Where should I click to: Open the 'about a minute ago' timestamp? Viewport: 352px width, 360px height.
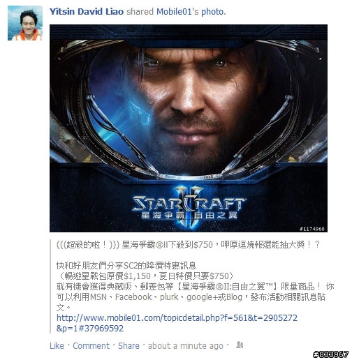click(x=186, y=346)
